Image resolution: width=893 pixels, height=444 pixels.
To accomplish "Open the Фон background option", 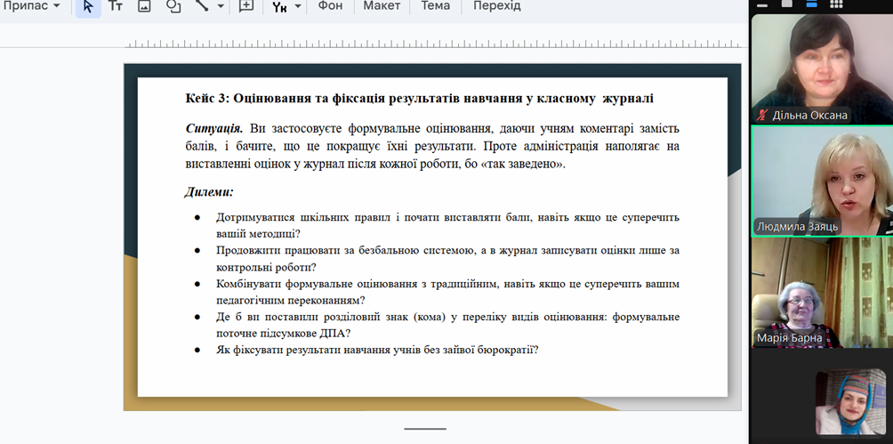I will coord(330,6).
